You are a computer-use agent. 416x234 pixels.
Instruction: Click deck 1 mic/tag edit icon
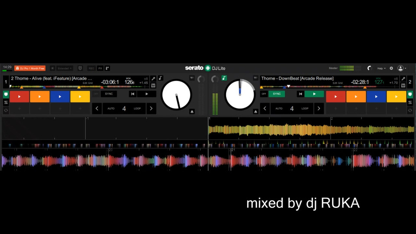153,78
